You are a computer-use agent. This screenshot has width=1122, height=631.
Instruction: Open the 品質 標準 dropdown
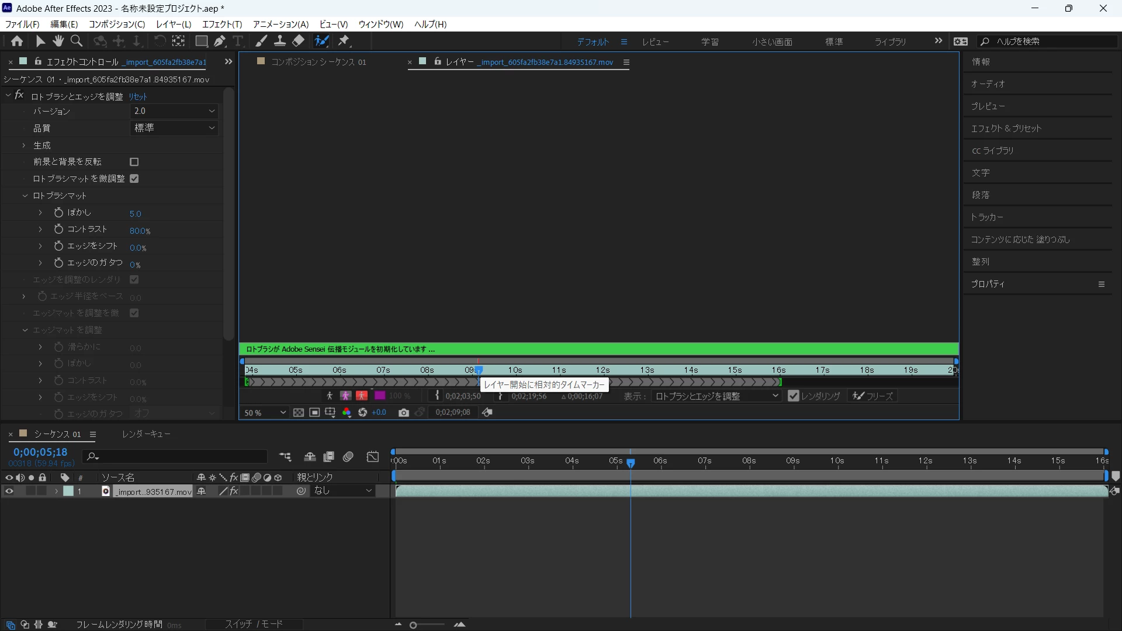click(x=174, y=128)
